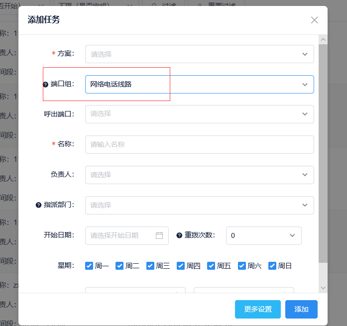The height and width of the screenshot is (326, 347).
Task: Click the help icon beside 指派部门
Action: (x=38, y=205)
